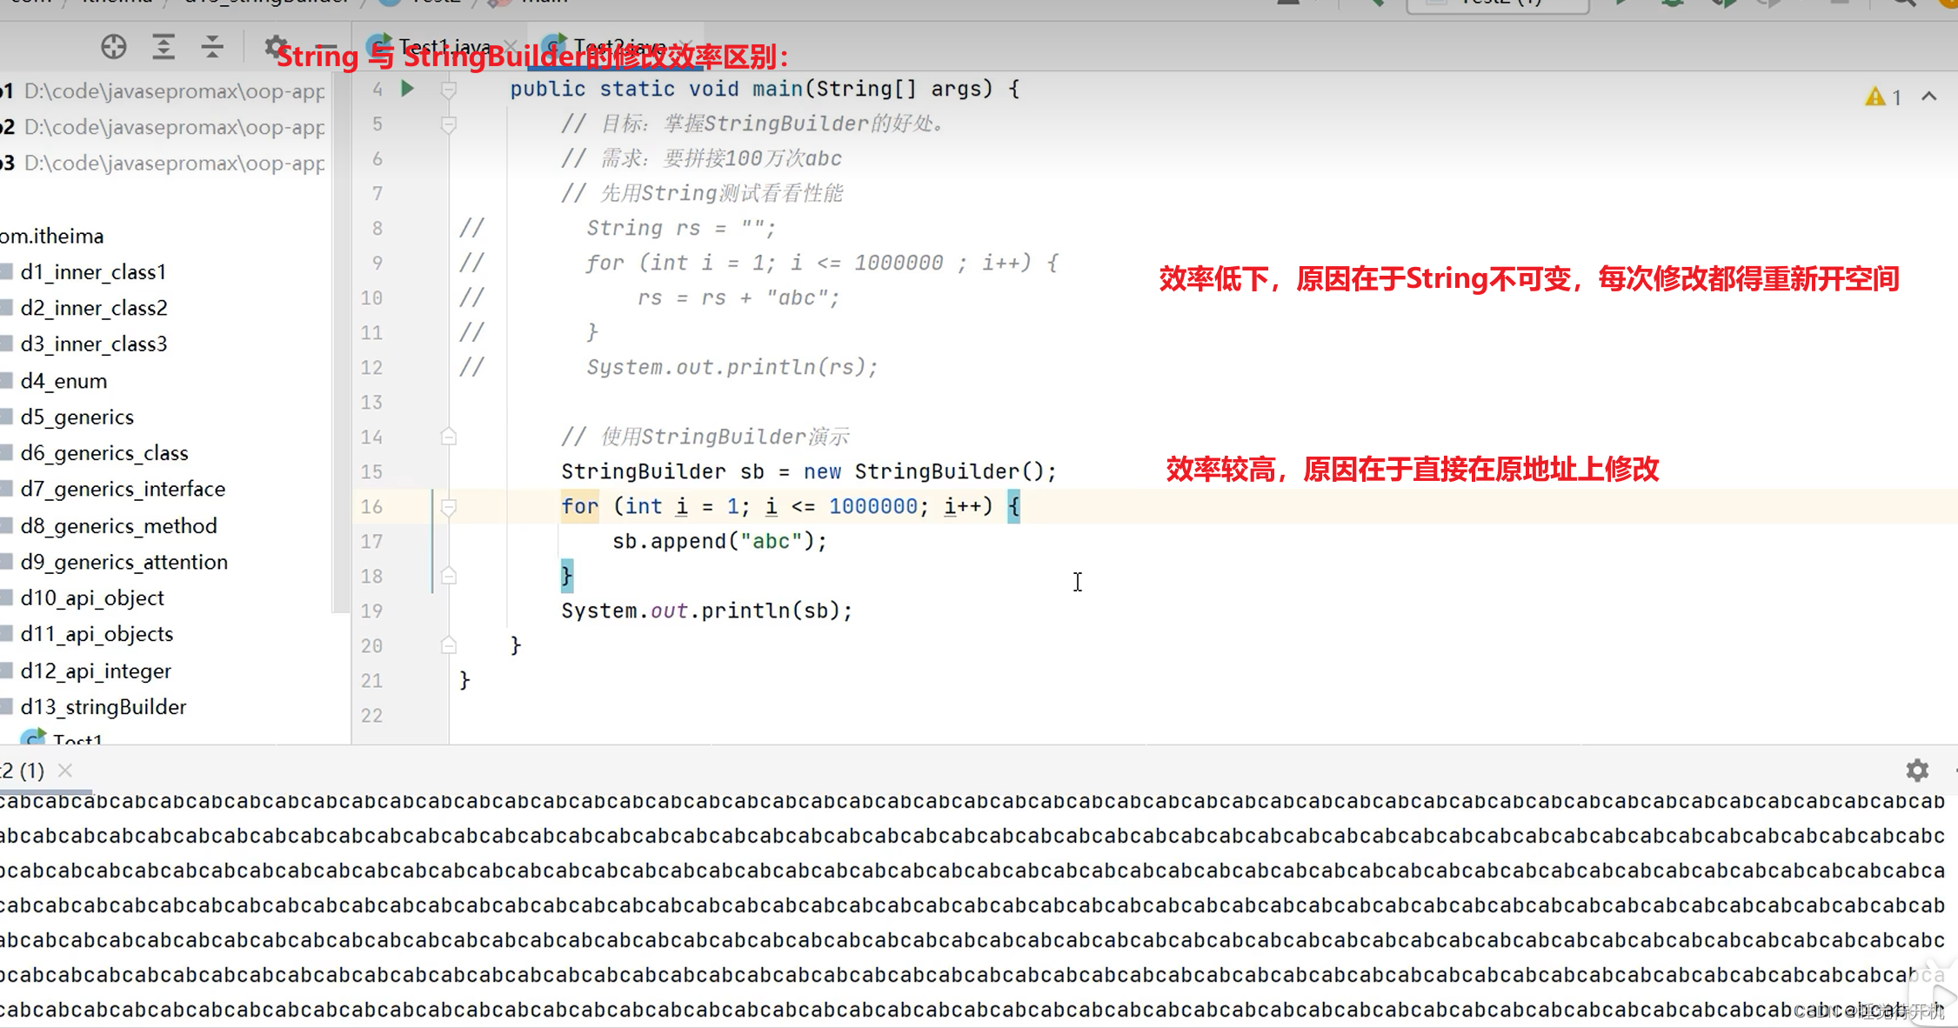
Task: Click System.out.println(sb) statement
Action: click(x=707, y=611)
